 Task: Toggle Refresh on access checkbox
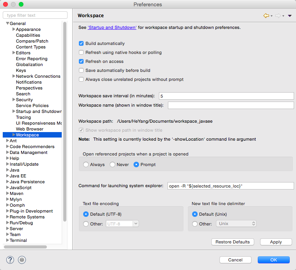click(81, 61)
